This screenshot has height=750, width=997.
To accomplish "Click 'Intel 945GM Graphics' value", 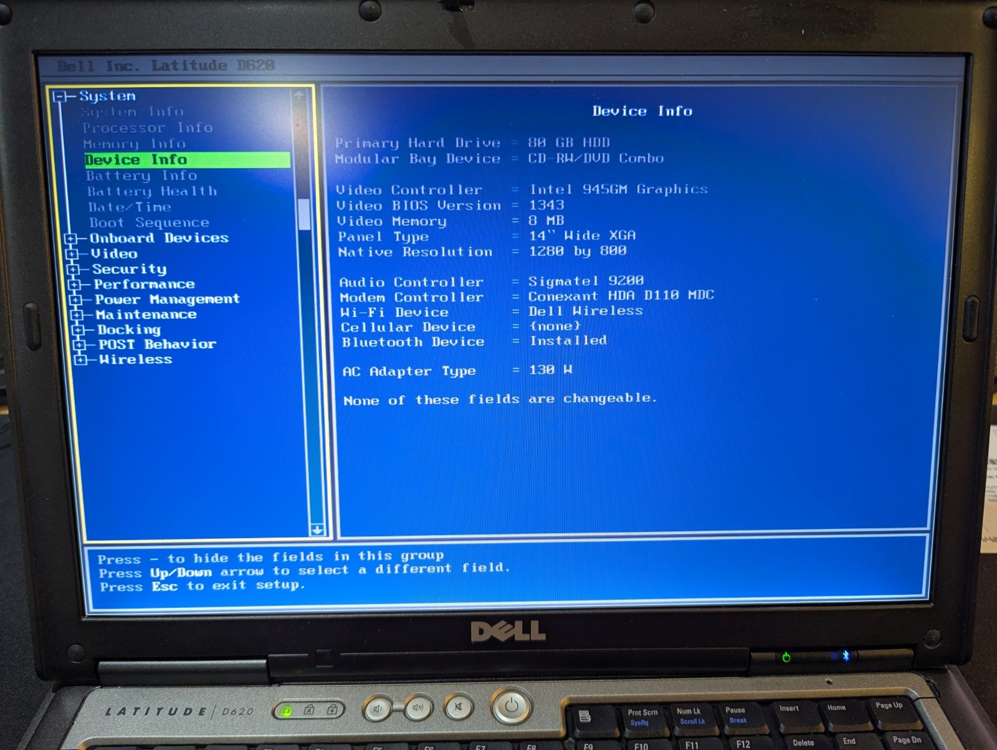I will [x=619, y=189].
